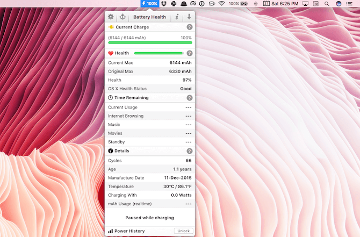The height and width of the screenshot is (237, 360).
Task: Open the system battery 100% menu
Action: coord(239,4)
